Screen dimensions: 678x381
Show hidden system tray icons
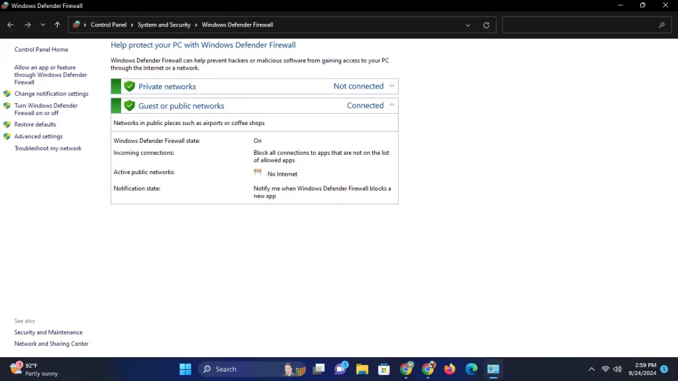(x=591, y=369)
